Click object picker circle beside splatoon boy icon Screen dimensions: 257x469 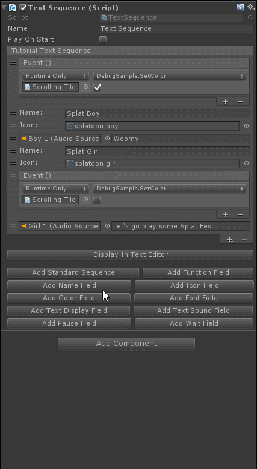click(246, 126)
